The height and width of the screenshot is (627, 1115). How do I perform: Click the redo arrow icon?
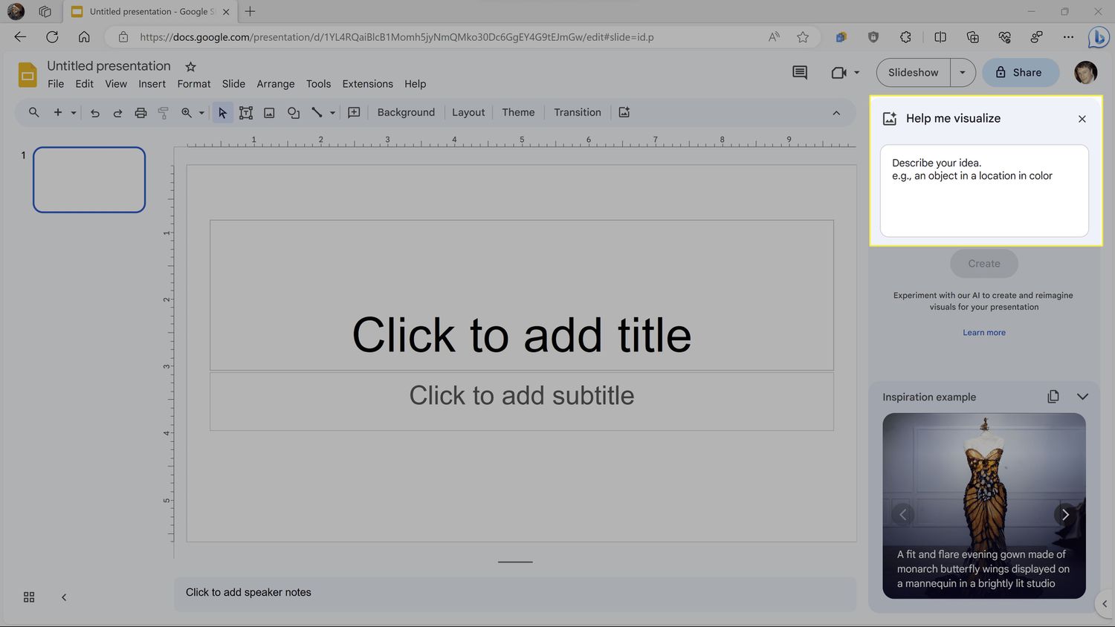coord(117,113)
